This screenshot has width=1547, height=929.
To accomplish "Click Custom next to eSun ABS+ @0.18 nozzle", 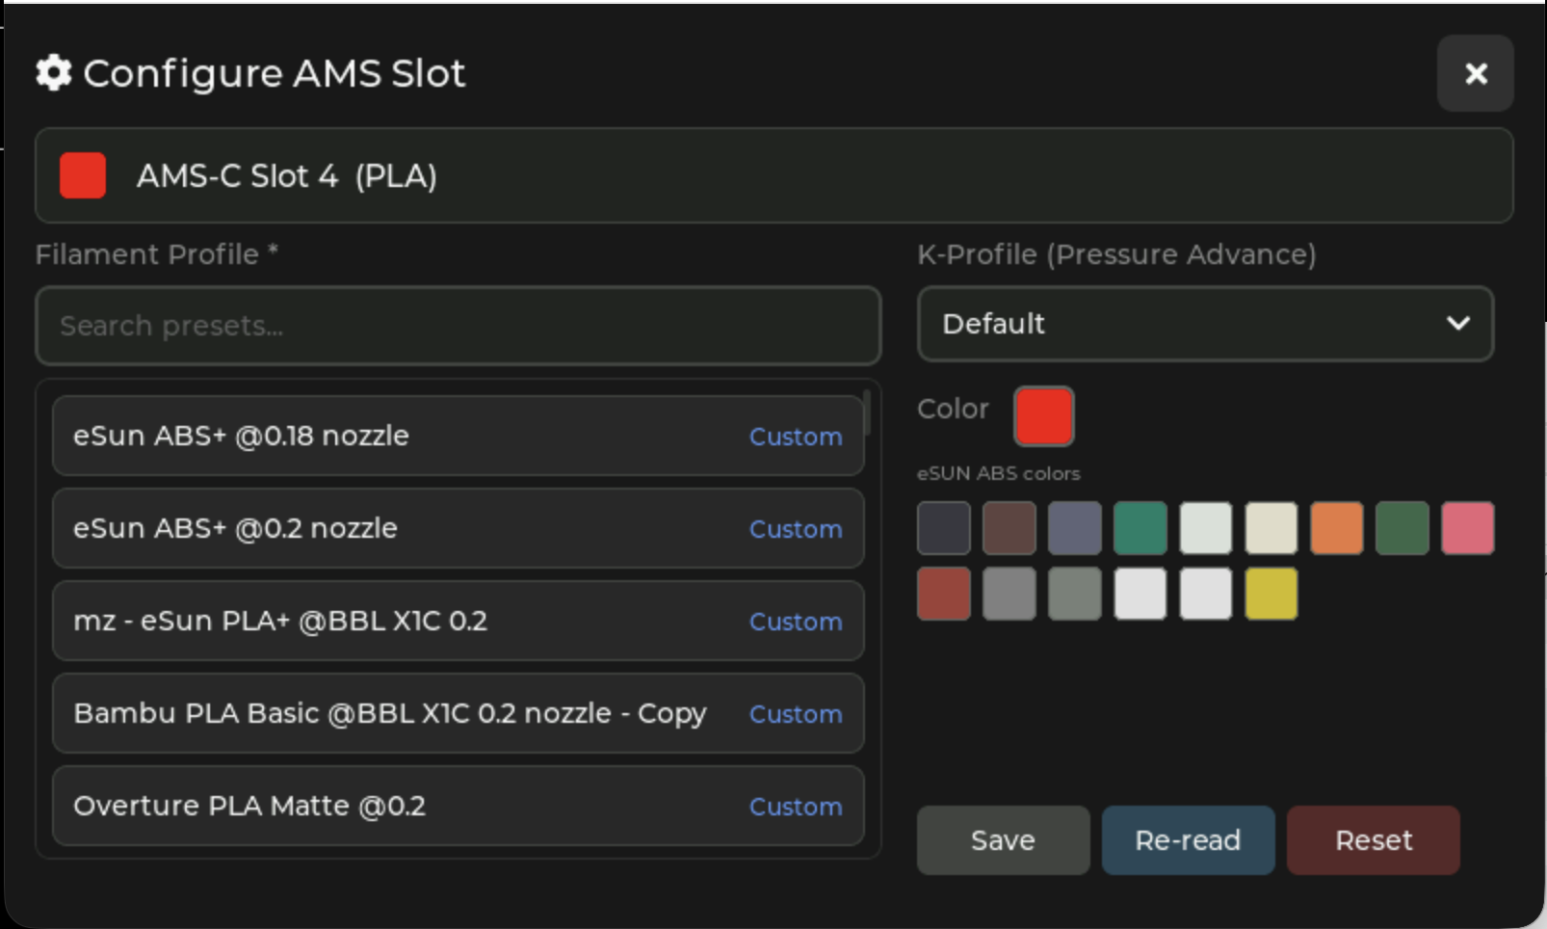I will pyautogui.click(x=795, y=437).
